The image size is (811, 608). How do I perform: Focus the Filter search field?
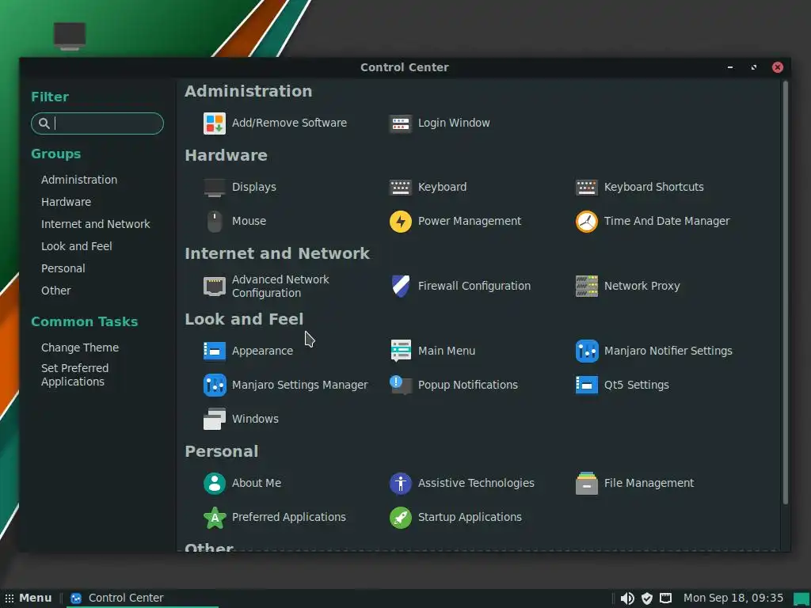[97, 123]
